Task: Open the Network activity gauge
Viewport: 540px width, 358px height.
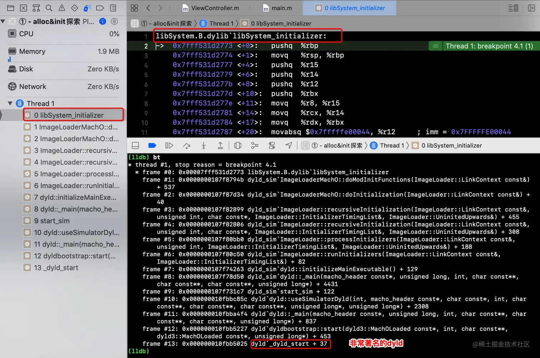Action: pyautogui.click(x=64, y=86)
